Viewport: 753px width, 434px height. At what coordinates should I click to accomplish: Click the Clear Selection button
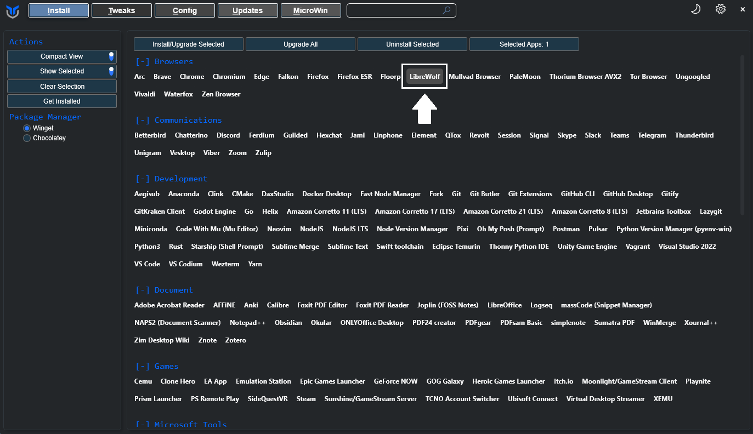62,87
